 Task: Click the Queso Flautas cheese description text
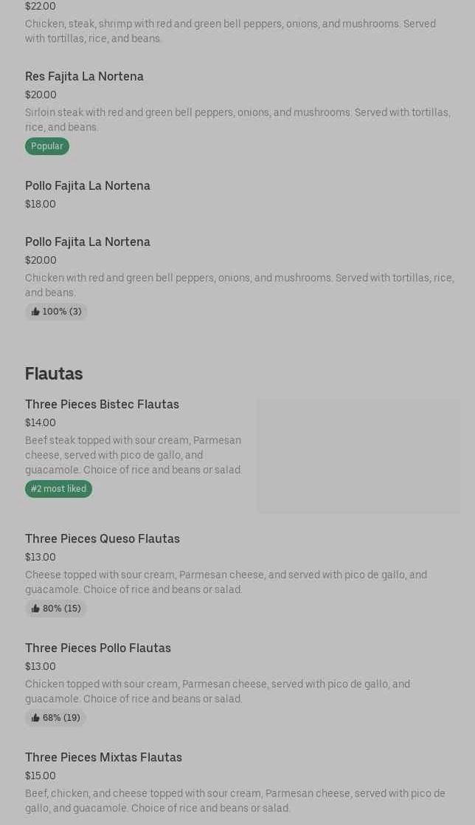point(226,582)
